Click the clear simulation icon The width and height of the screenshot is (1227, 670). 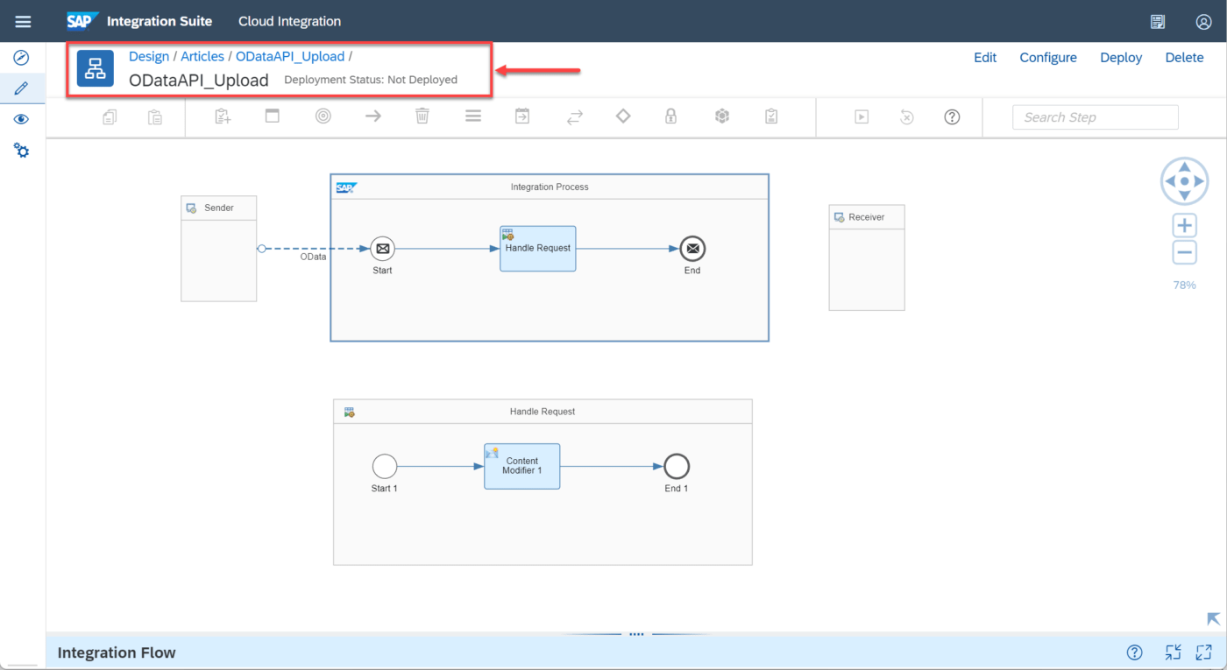[x=907, y=116]
